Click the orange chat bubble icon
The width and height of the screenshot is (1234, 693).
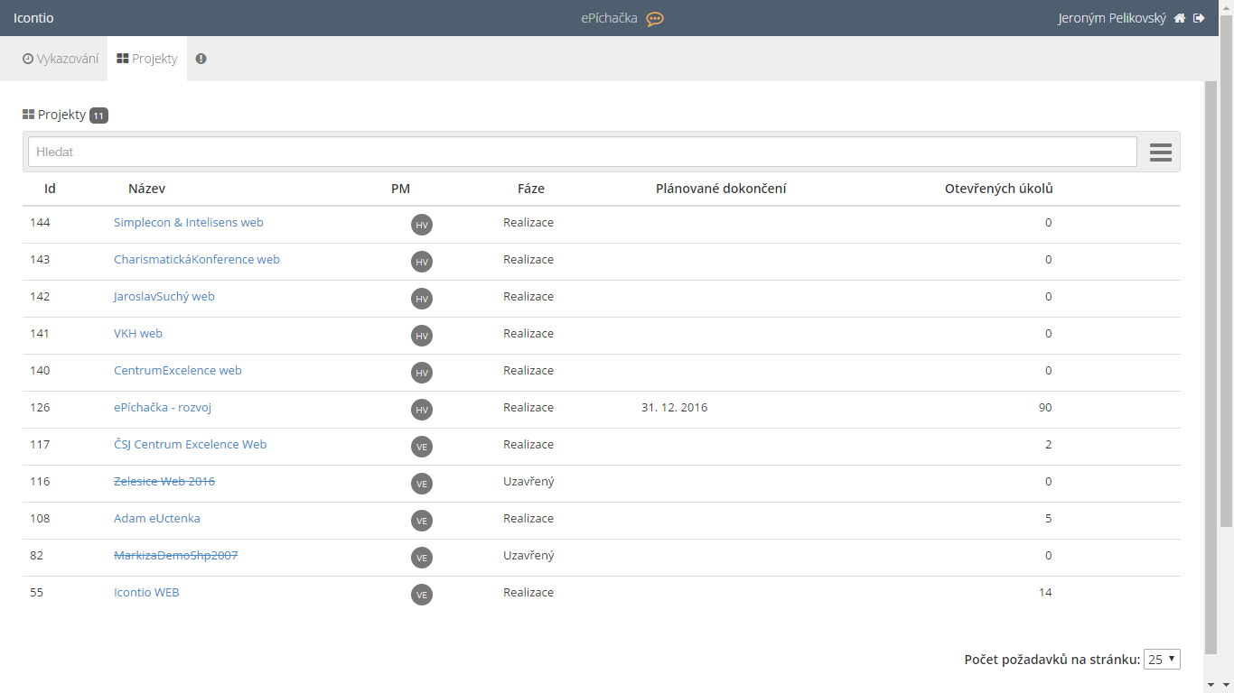(655, 19)
